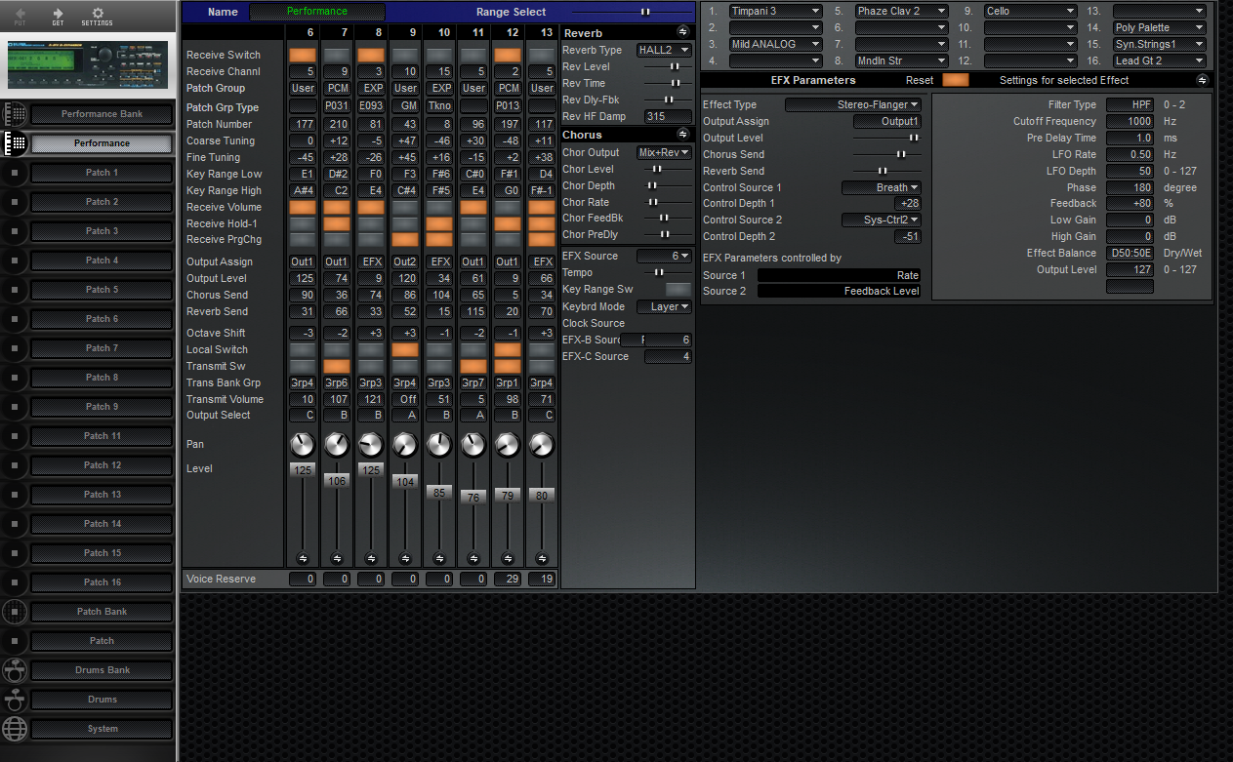Open the SETTINGS gear icon
The image size is (1233, 762).
[97, 13]
